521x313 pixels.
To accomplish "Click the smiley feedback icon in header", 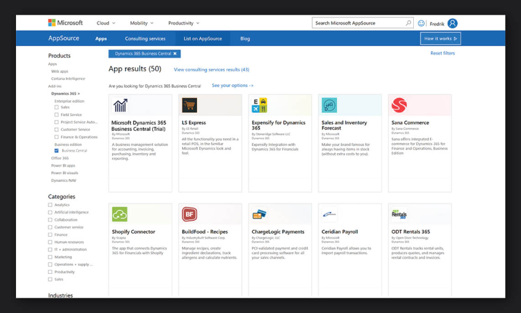I will tap(421, 23).
